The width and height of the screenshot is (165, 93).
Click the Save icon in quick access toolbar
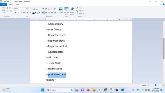coord(5,2)
